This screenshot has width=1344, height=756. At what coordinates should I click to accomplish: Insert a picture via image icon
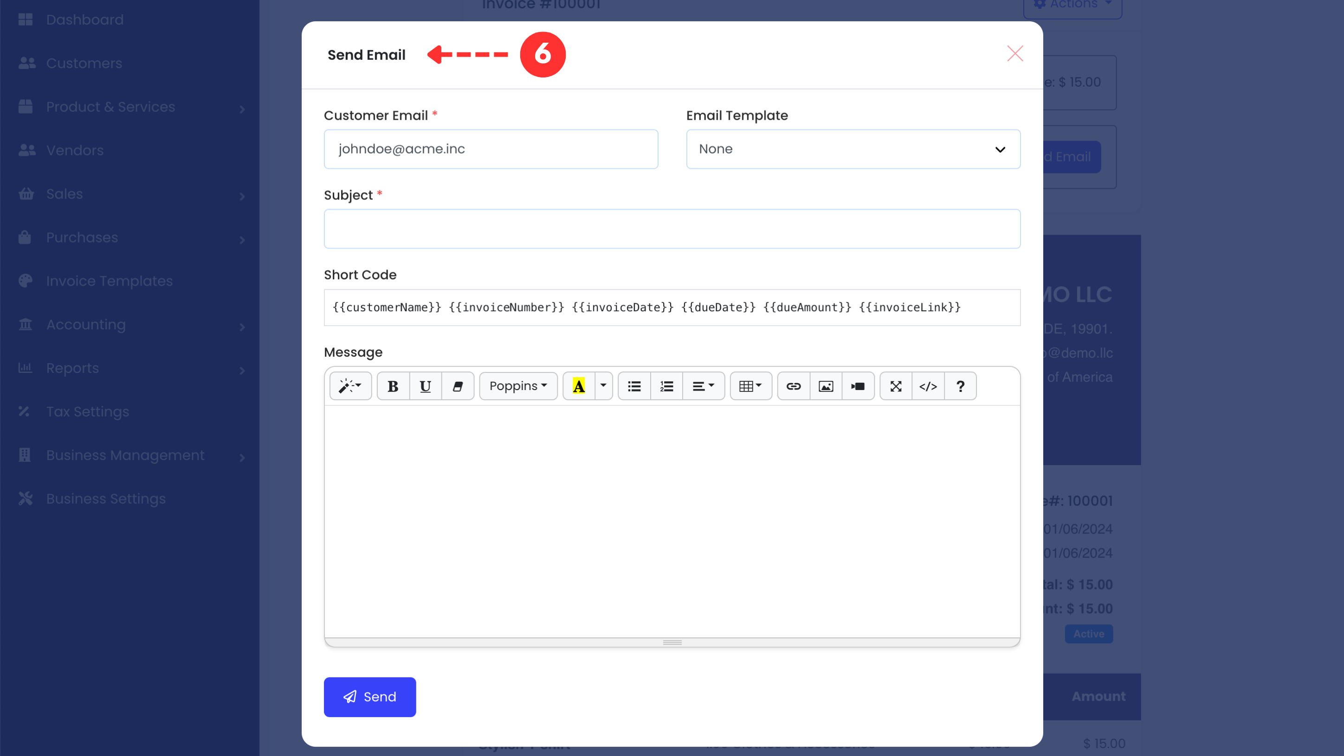click(826, 386)
